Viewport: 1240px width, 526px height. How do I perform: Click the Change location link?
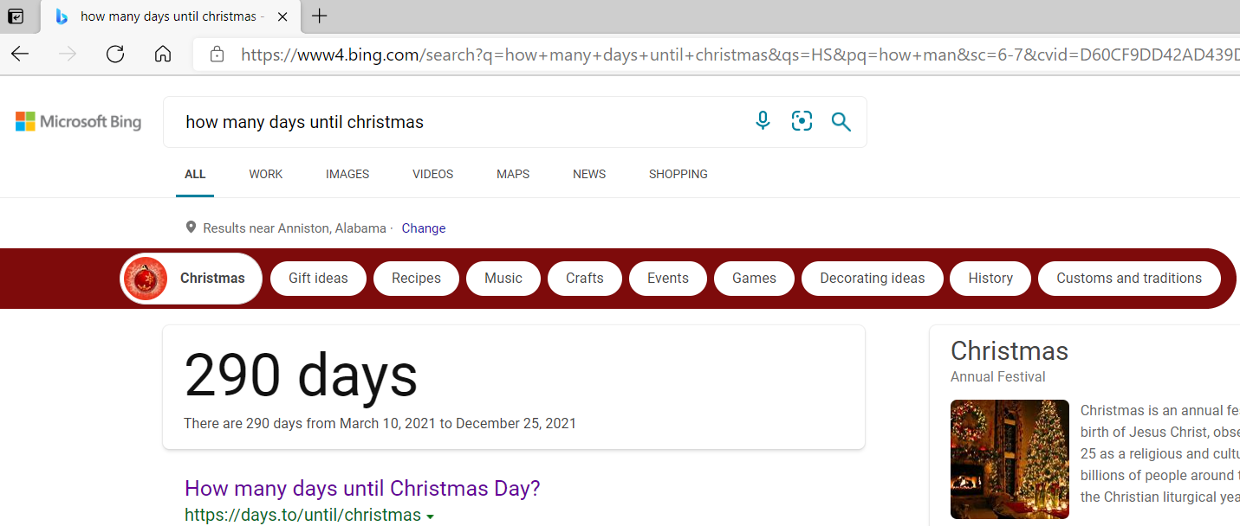click(424, 228)
